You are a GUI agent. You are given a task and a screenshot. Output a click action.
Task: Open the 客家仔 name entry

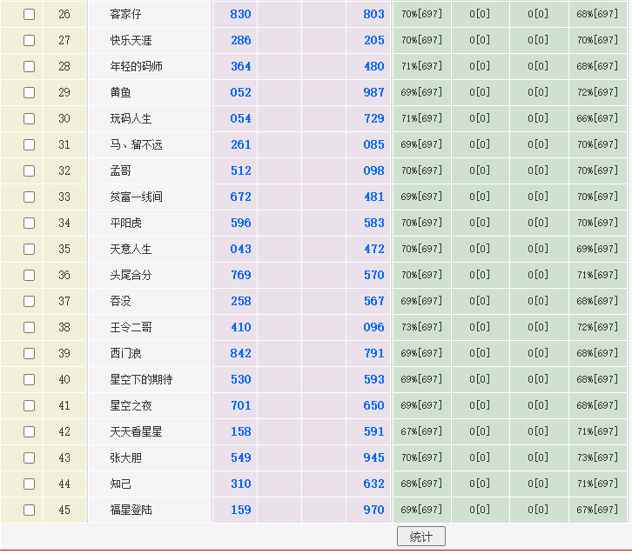[125, 14]
